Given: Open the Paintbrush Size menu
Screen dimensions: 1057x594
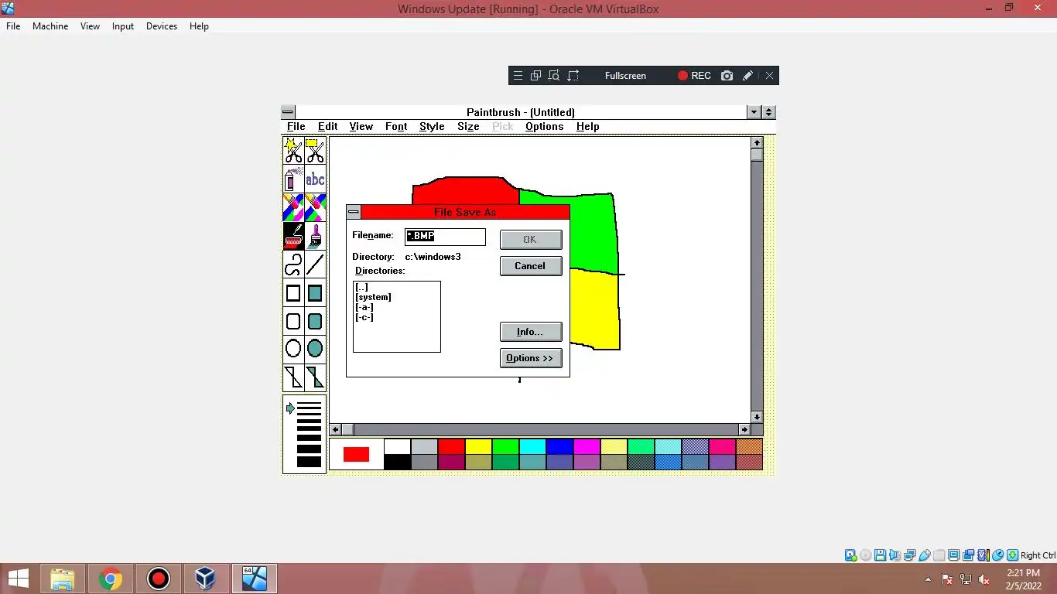Looking at the screenshot, I should [468, 126].
